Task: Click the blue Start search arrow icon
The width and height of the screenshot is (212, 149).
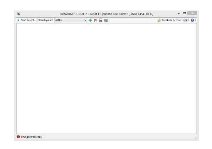Action: tap(19, 20)
